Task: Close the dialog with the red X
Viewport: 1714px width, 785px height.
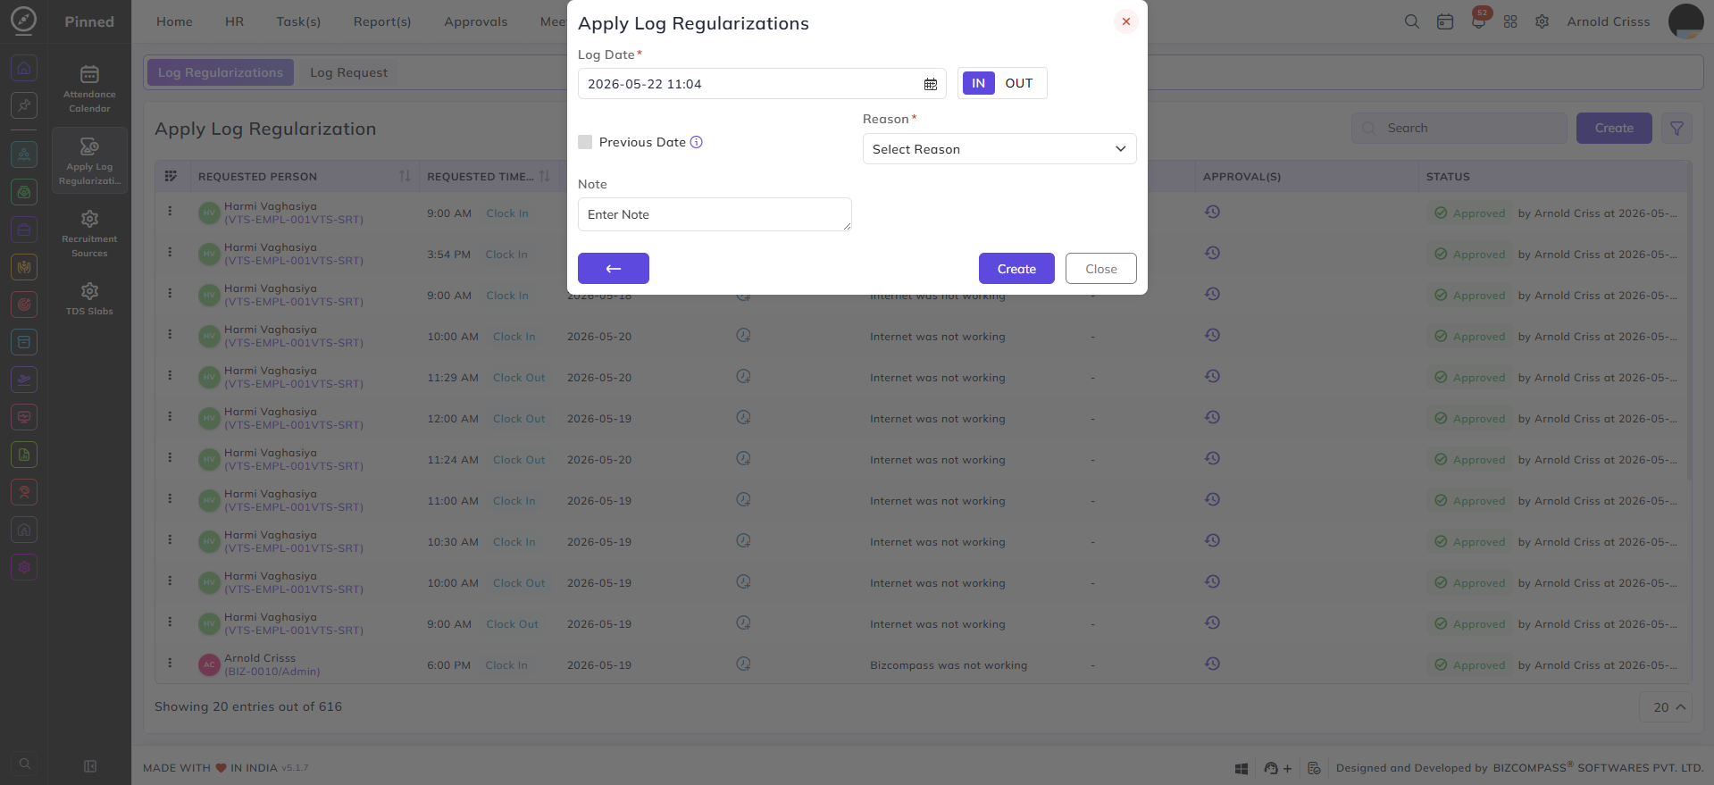Action: coord(1125,21)
